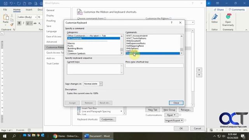Open the Save changes in Normal.dotm dropdown
This screenshot has width=249, height=140.
(x=101, y=84)
